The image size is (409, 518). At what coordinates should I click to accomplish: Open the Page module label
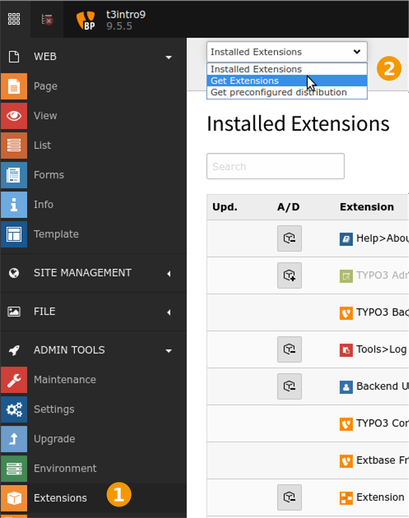(x=46, y=86)
